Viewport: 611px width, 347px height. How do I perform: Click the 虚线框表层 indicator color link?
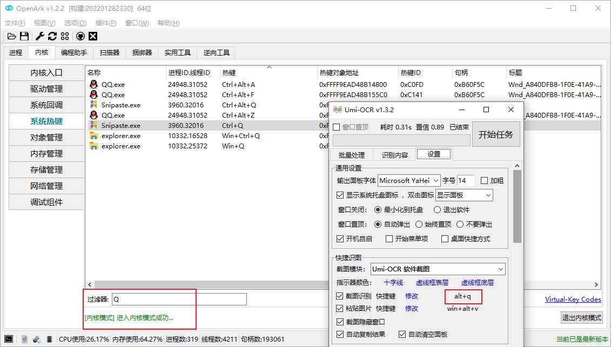coord(432,282)
